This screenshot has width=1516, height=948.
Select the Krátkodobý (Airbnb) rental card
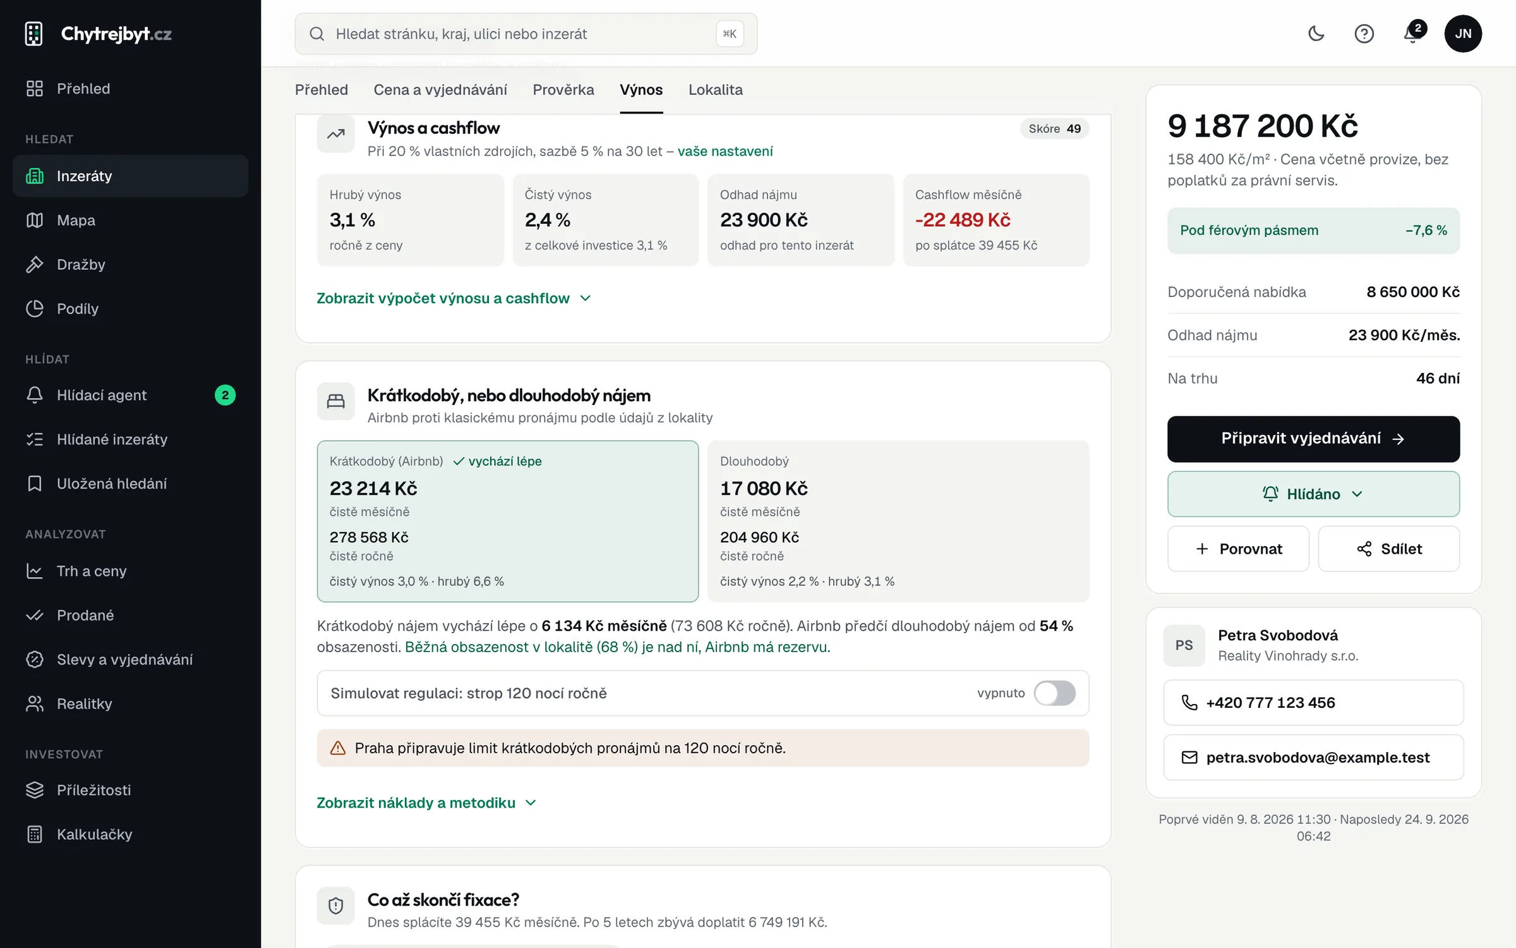coord(507,521)
